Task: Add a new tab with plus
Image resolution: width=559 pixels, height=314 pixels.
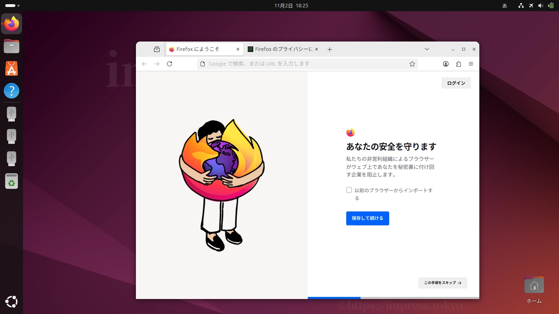Action: click(329, 49)
